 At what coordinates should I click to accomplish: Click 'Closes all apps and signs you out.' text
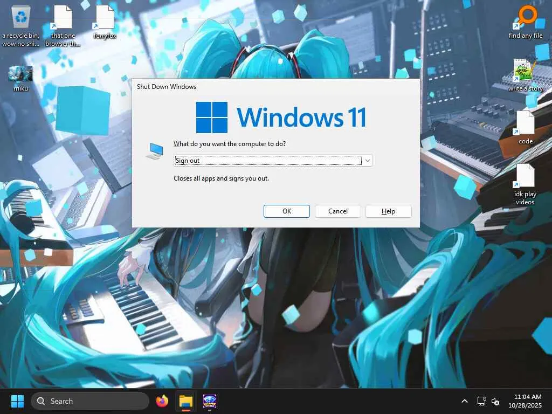point(221,178)
